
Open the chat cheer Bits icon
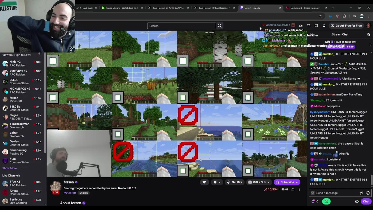click(361, 193)
